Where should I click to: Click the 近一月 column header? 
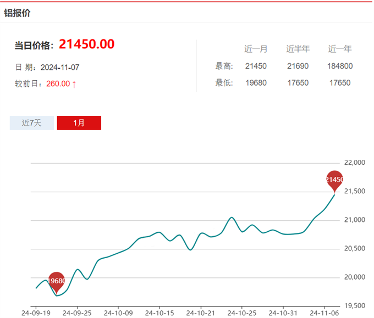[x=256, y=49]
